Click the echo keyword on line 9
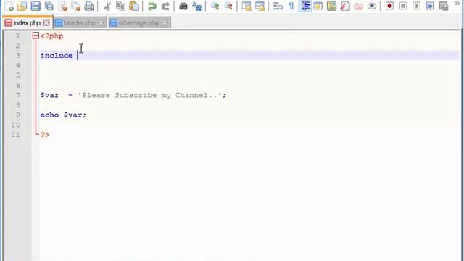This screenshot has width=464, height=261. [x=49, y=115]
